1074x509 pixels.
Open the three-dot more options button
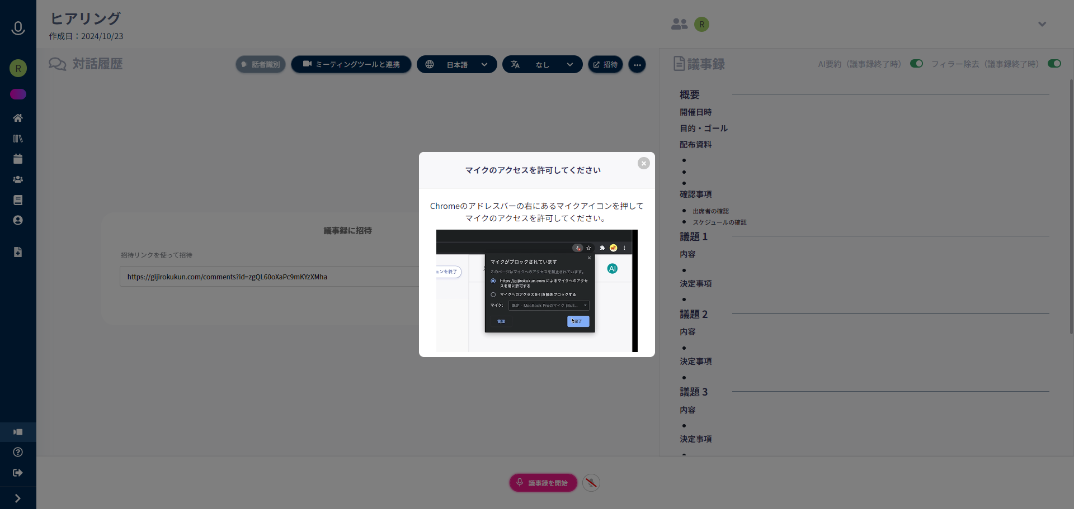[x=637, y=65]
